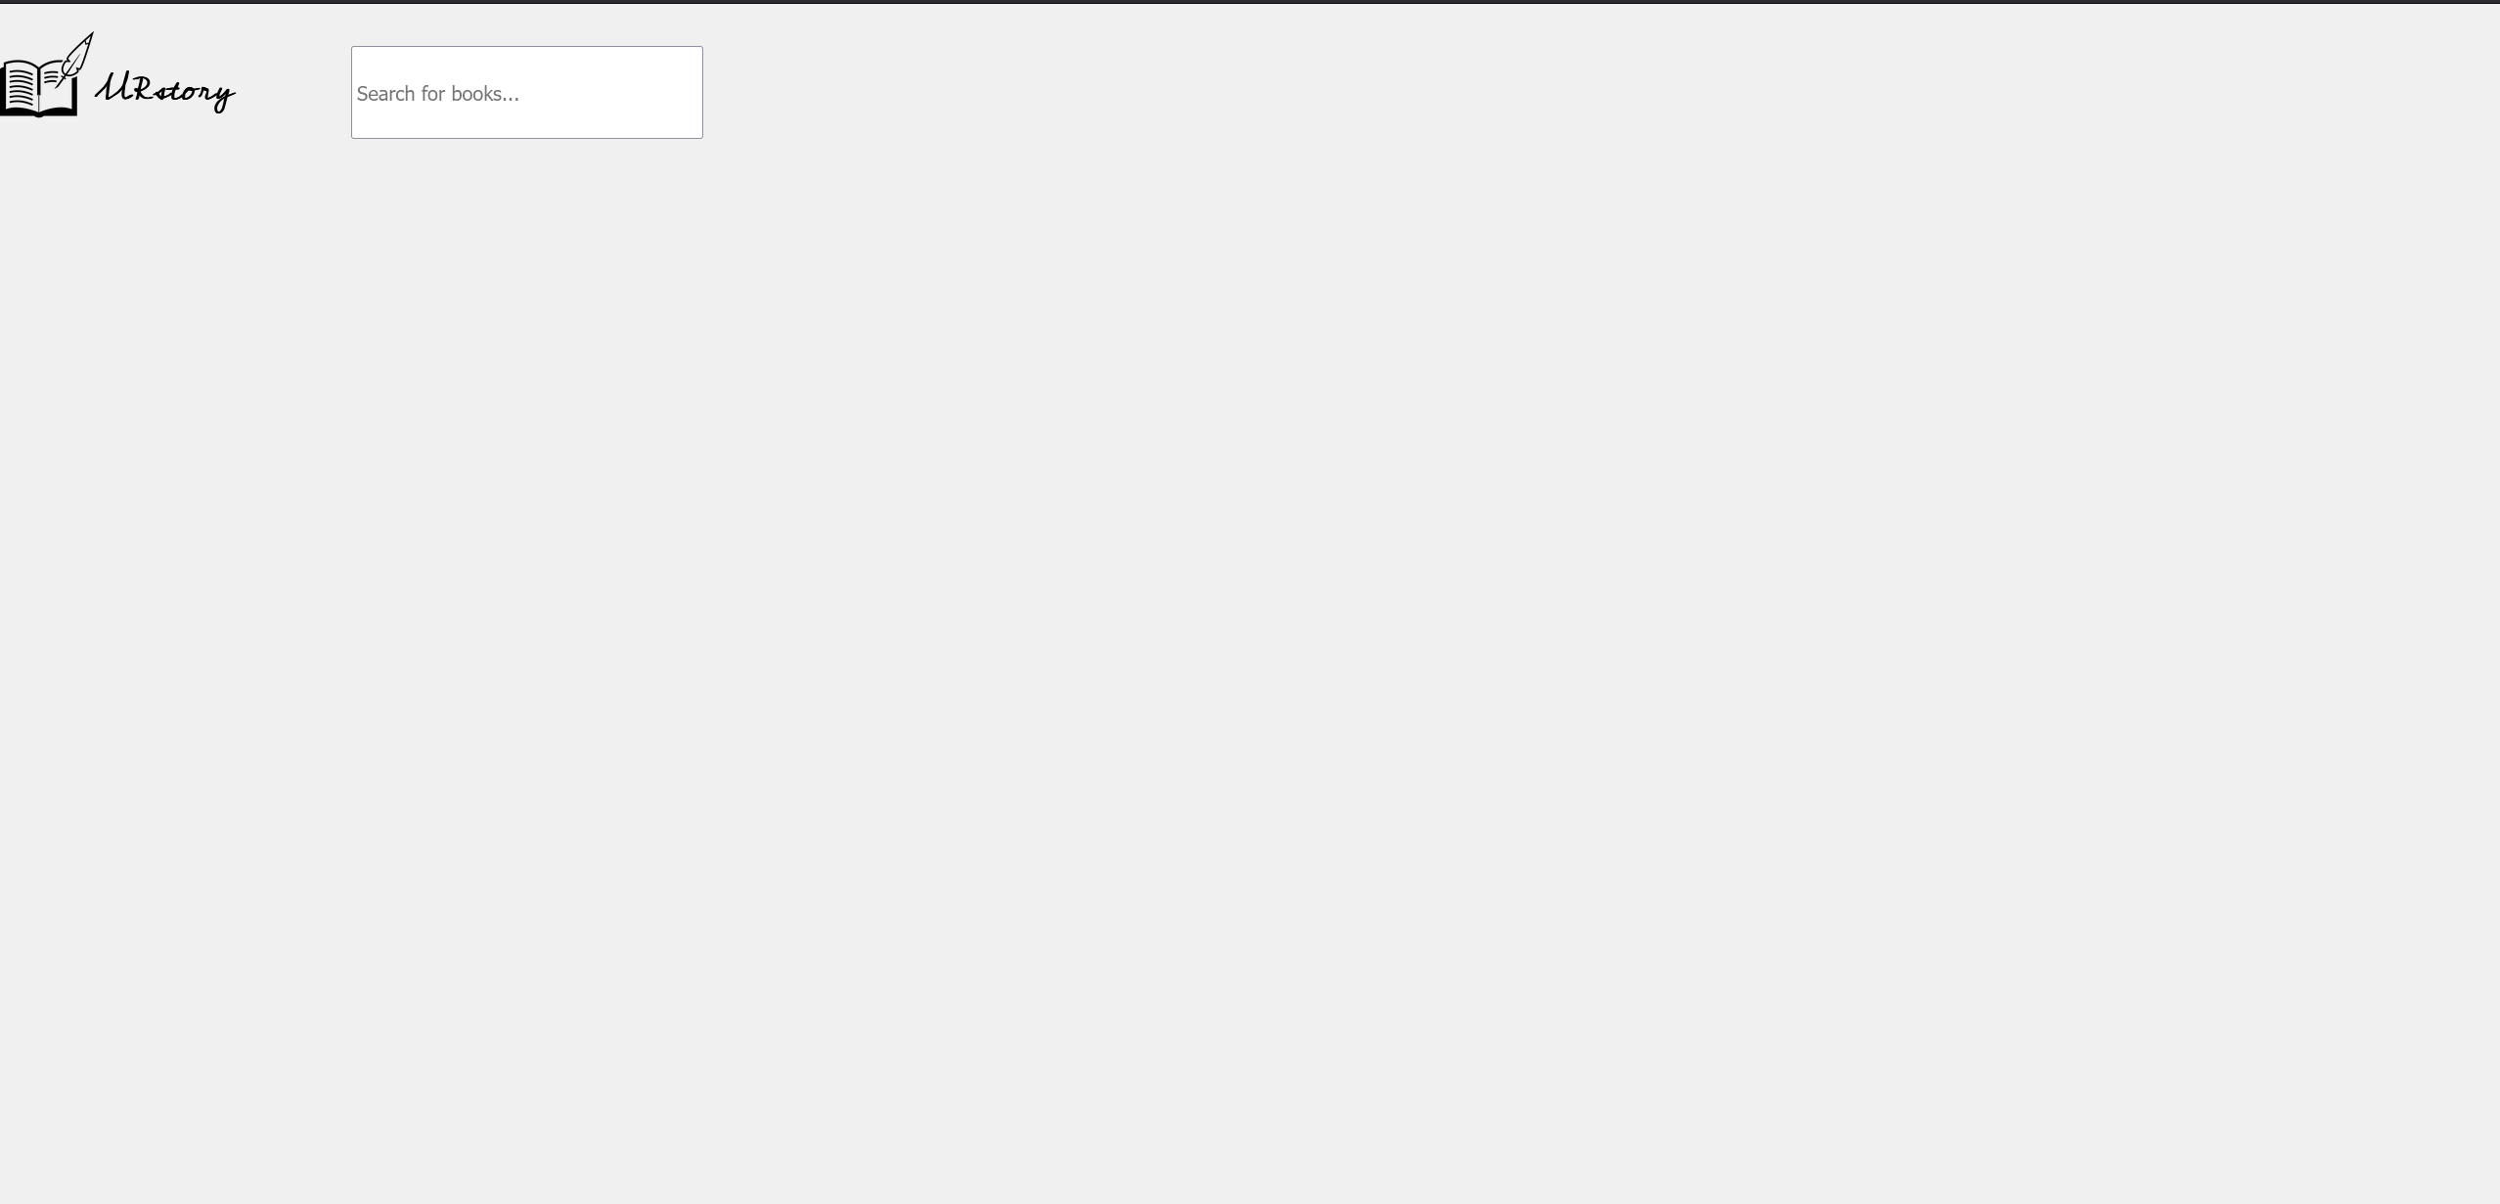
Task: Click the gap between the logo and search box
Action: point(293,92)
